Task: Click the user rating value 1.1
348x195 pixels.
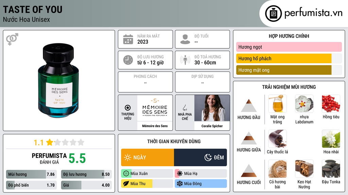Action: pos(38,143)
